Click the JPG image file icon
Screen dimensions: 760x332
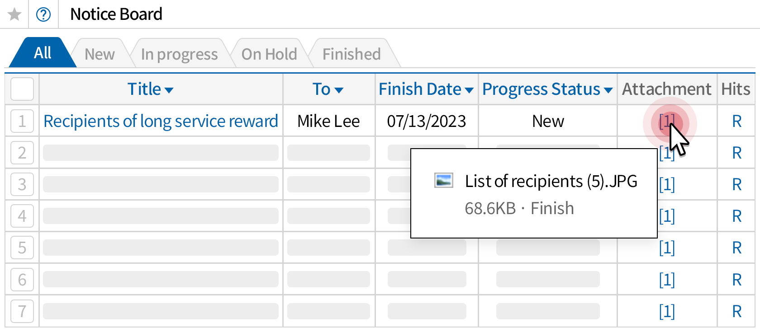[443, 181]
